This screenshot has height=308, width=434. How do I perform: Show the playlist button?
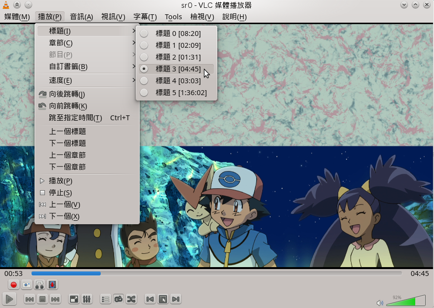106,299
